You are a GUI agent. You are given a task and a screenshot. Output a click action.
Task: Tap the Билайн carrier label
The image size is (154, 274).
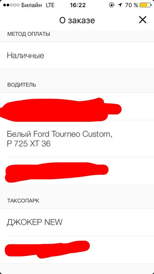tap(32, 5)
